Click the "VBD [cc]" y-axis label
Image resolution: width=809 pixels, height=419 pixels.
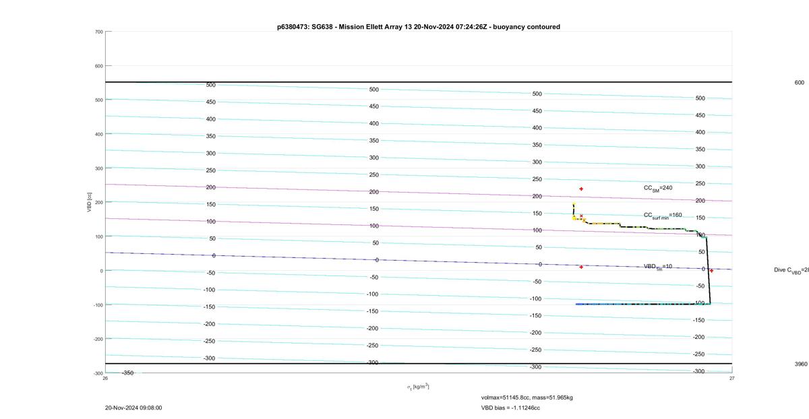tap(89, 202)
